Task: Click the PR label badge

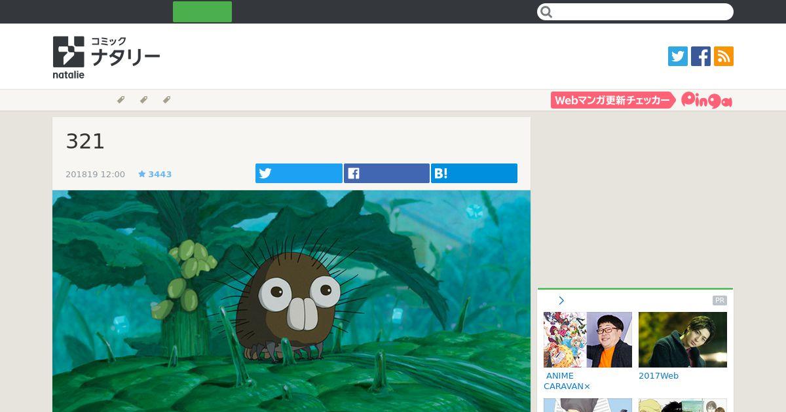Action: [x=720, y=301]
